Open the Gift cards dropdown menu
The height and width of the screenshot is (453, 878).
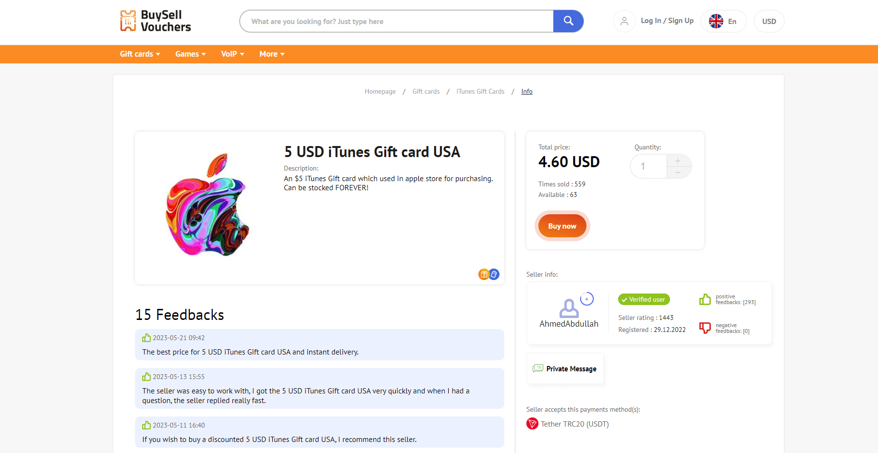click(139, 54)
